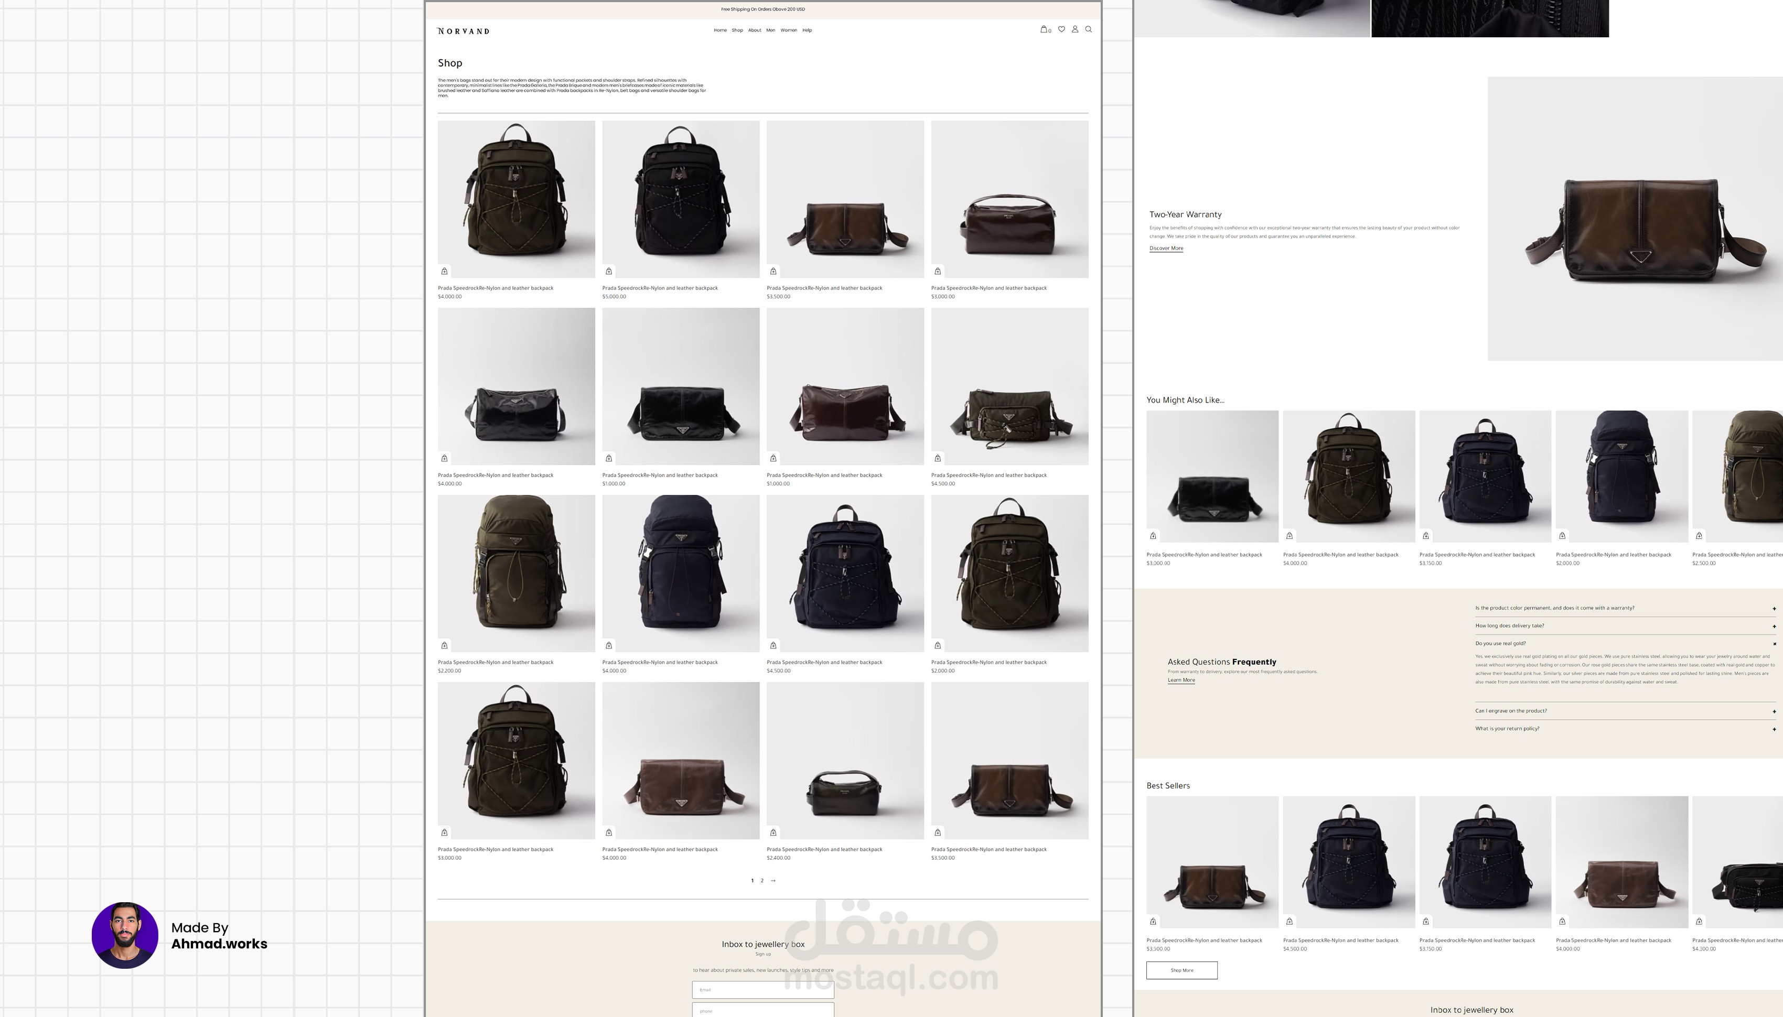
Task: Add the $5,000.00 black backpack to bag
Action: point(608,271)
